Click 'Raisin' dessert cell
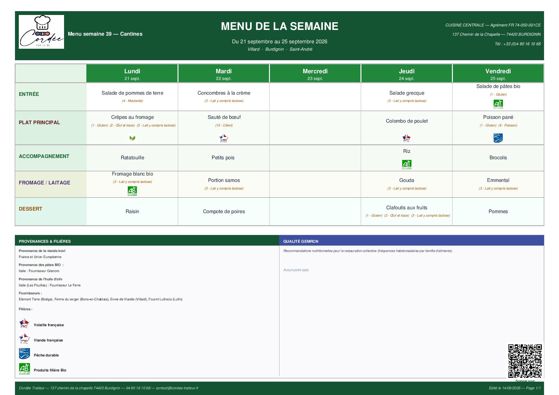The image size is (559, 395). tap(132, 212)
